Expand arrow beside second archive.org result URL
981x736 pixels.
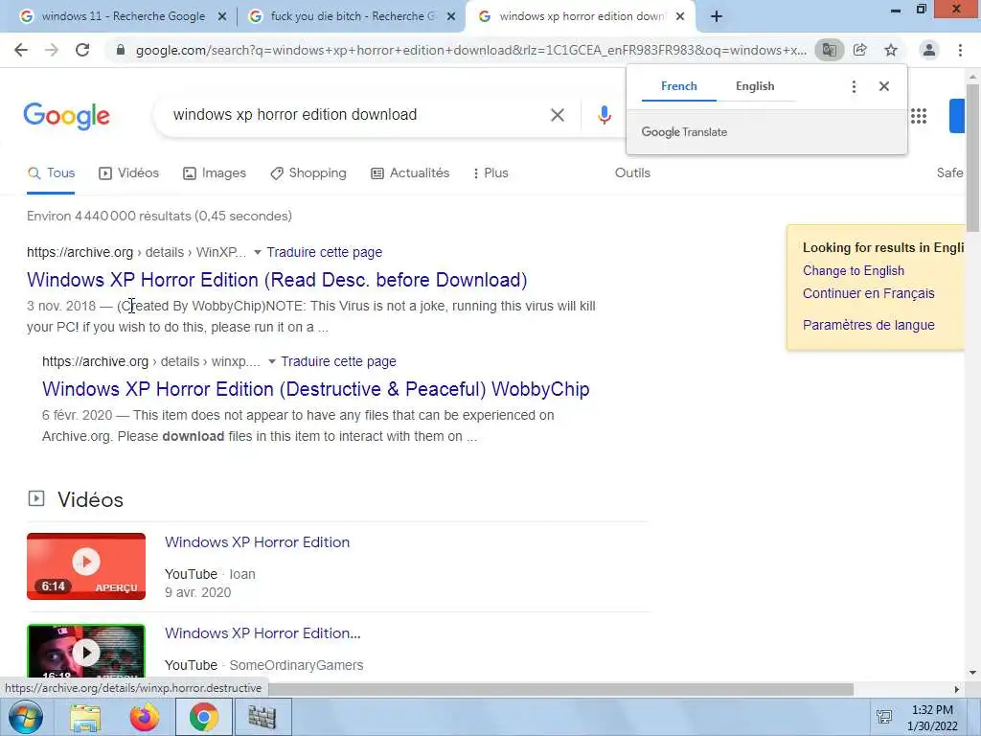point(272,361)
